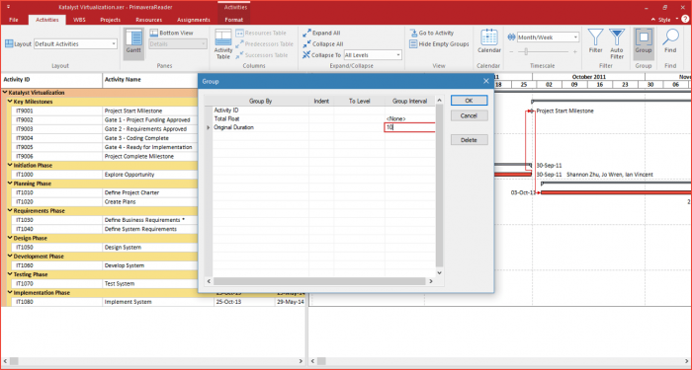692x370 pixels.
Task: Confirm grouping with OK button
Action: (x=470, y=101)
